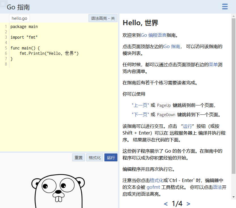Click the gopher mascot image

click(58, 191)
